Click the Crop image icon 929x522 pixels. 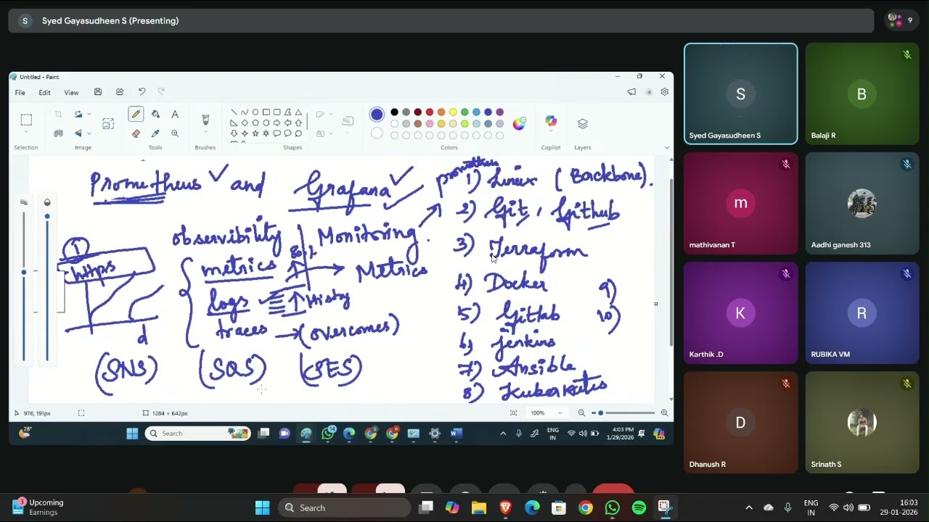point(58,115)
